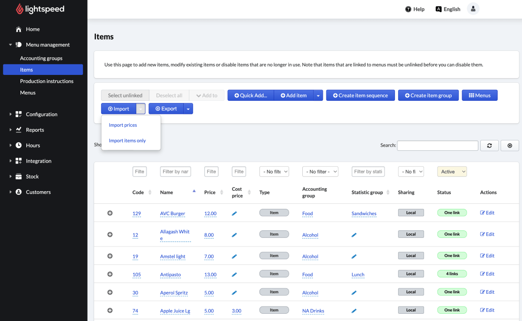Image resolution: width=522 pixels, height=321 pixels.
Task: Open the Add item dropdown arrow
Action: point(318,95)
